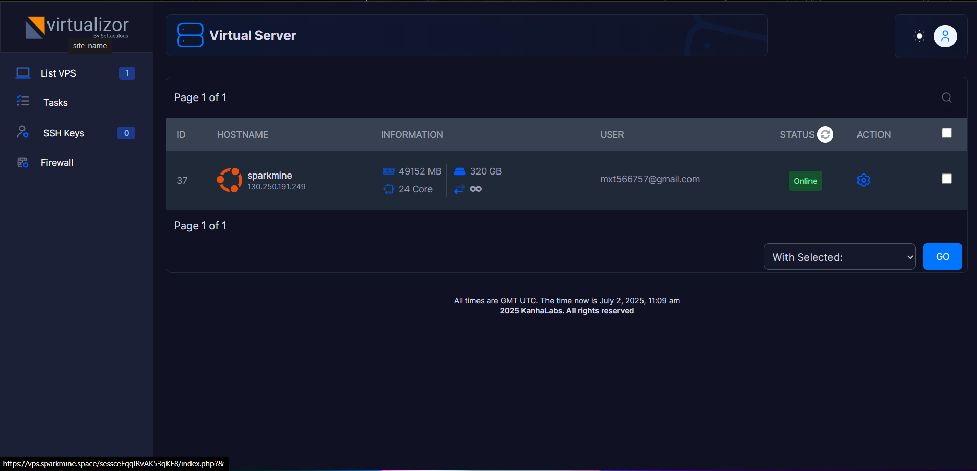Refresh VPS status with the reload icon
977x471 pixels.
tap(825, 134)
